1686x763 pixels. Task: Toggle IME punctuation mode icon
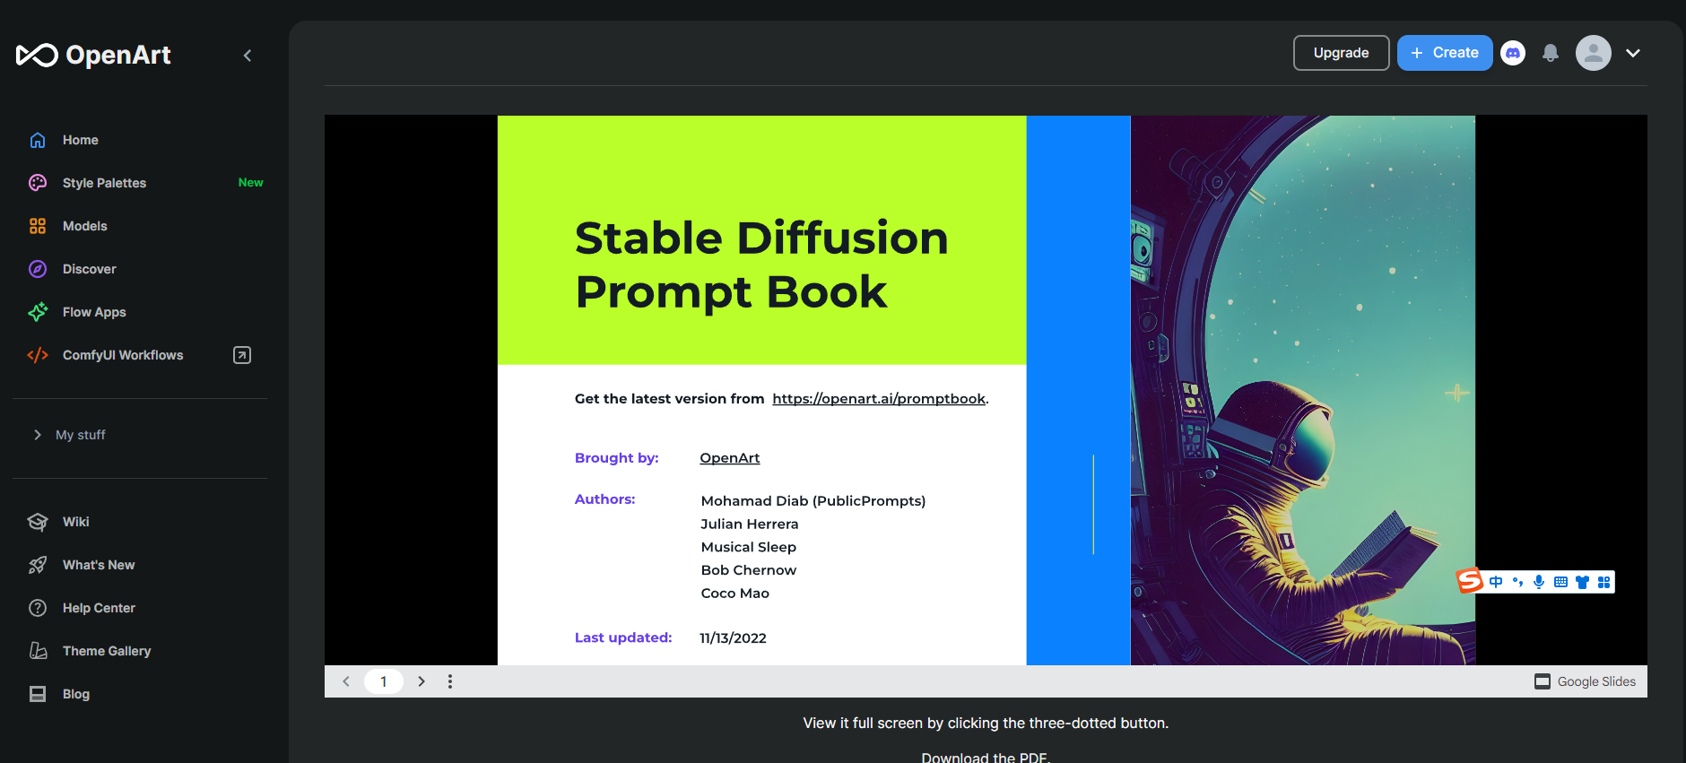click(x=1517, y=582)
